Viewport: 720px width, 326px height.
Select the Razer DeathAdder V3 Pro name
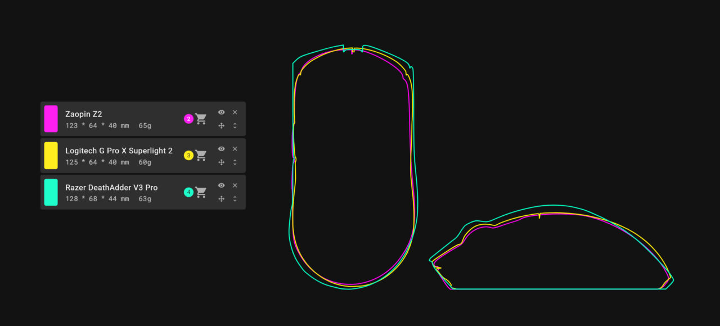pos(111,187)
